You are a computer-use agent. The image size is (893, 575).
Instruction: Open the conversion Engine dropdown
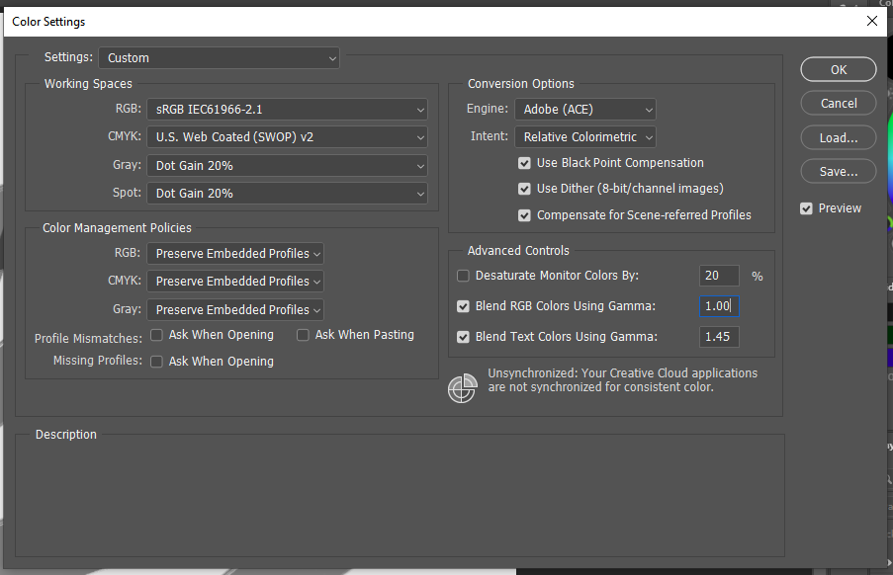(x=584, y=109)
